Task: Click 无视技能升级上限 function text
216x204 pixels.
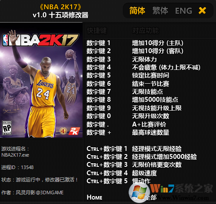Action: [157, 108]
